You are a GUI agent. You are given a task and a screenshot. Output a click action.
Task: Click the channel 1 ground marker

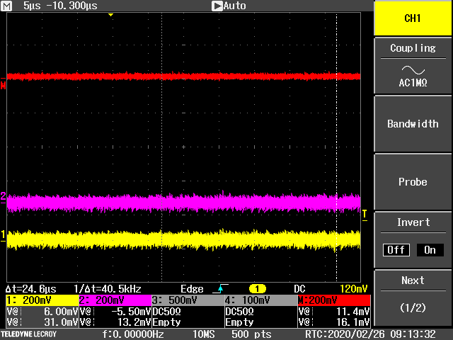[x=4, y=234]
